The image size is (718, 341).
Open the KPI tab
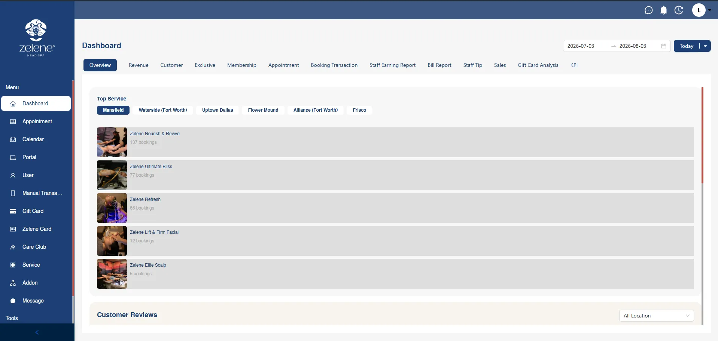coord(574,65)
